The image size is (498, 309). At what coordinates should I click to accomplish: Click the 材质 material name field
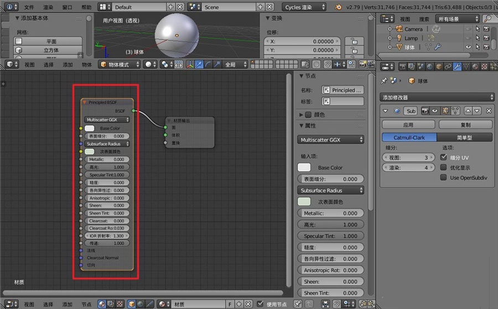(x=198, y=304)
